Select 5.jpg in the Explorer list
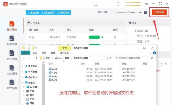Screen dimensions: 172x105 coord(55,80)
